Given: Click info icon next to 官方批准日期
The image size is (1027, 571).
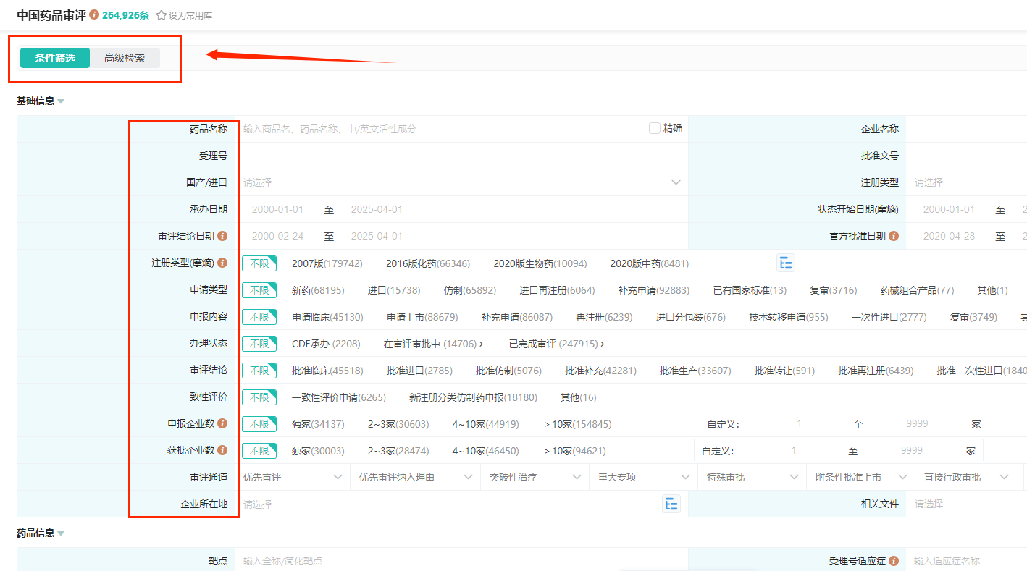Looking at the screenshot, I should point(894,236).
